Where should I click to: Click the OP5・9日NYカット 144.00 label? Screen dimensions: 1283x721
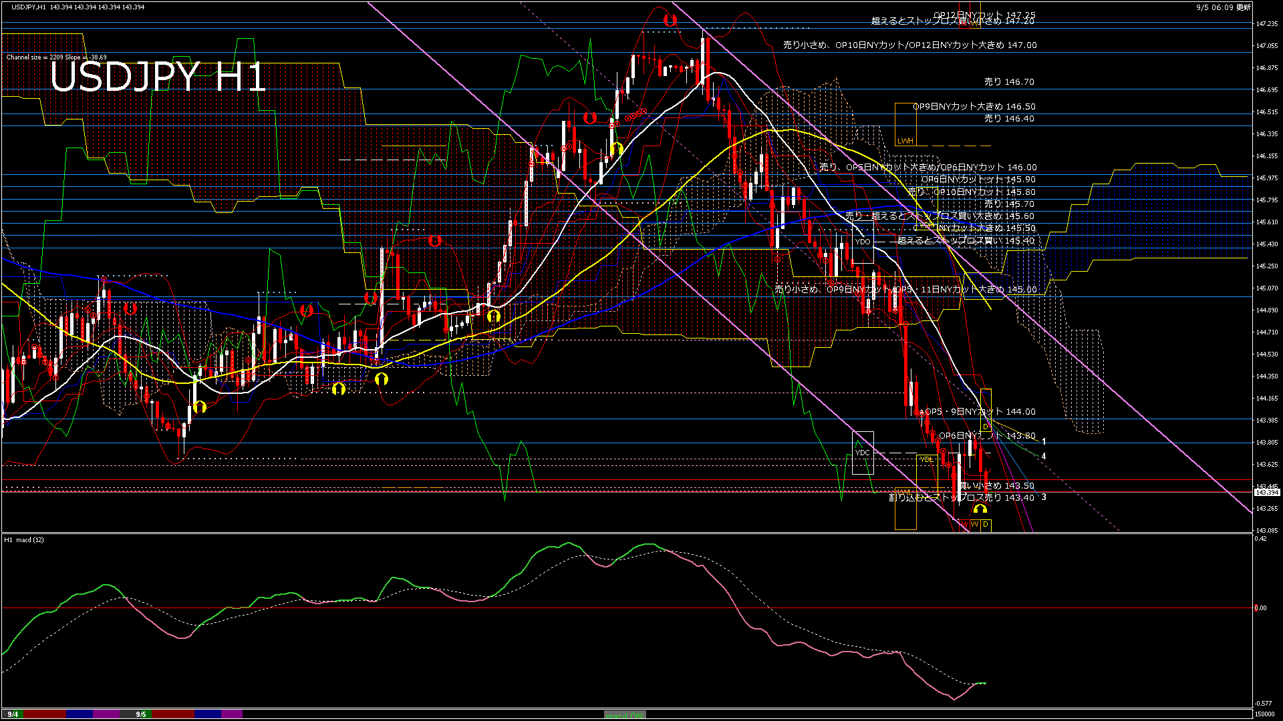tap(980, 412)
